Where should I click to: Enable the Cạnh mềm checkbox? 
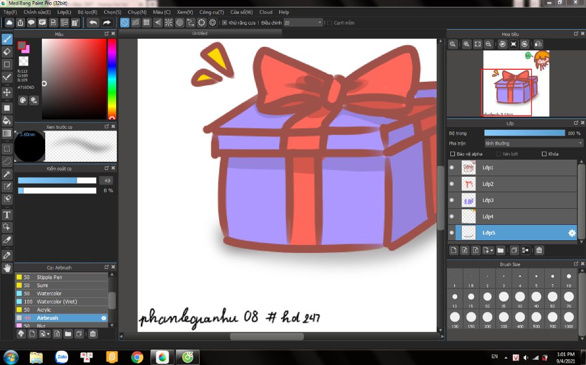pos(330,23)
